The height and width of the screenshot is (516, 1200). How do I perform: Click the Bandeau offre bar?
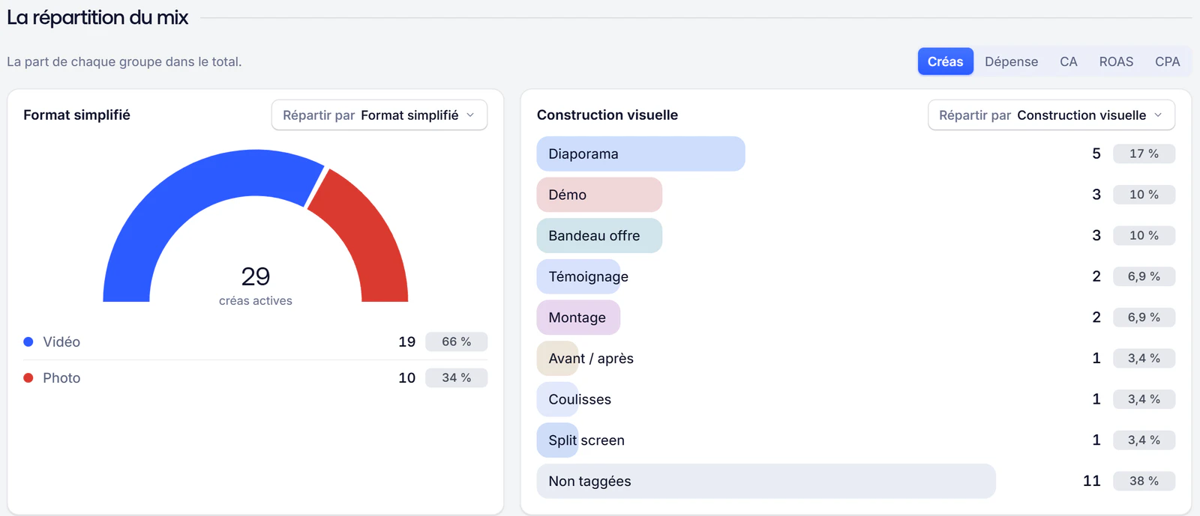(599, 236)
